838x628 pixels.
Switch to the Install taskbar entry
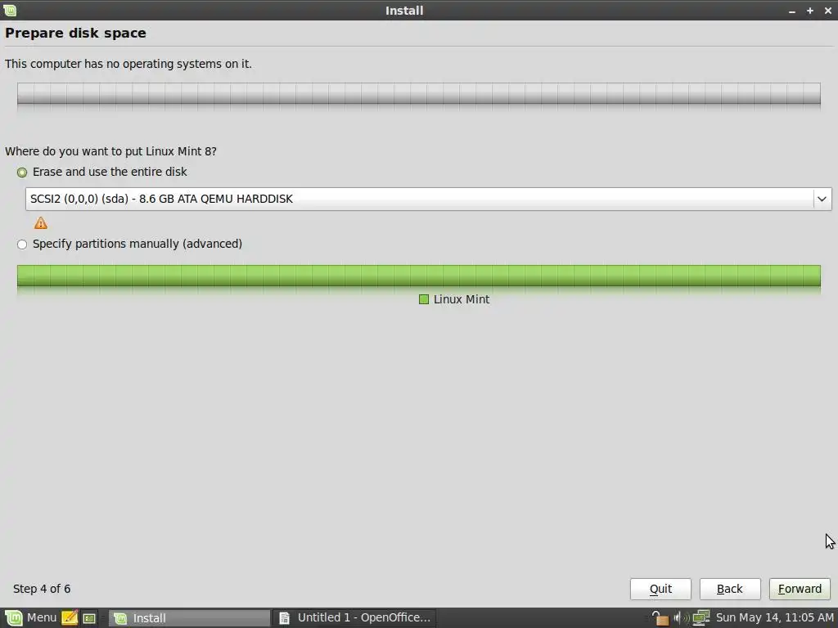click(x=190, y=618)
